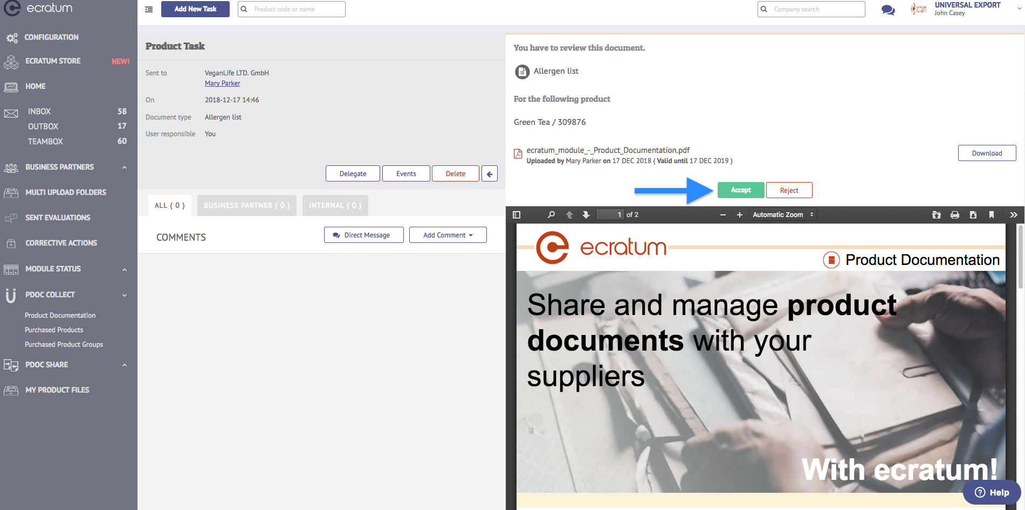Open the Add Comment dropdown
This screenshot has height=510, width=1025.
point(448,235)
